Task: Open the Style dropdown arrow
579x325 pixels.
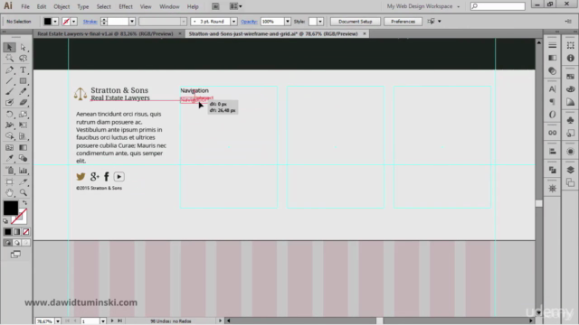Action: [x=320, y=22]
